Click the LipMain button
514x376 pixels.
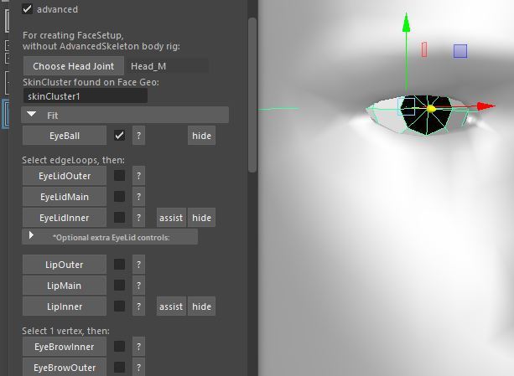pos(65,286)
